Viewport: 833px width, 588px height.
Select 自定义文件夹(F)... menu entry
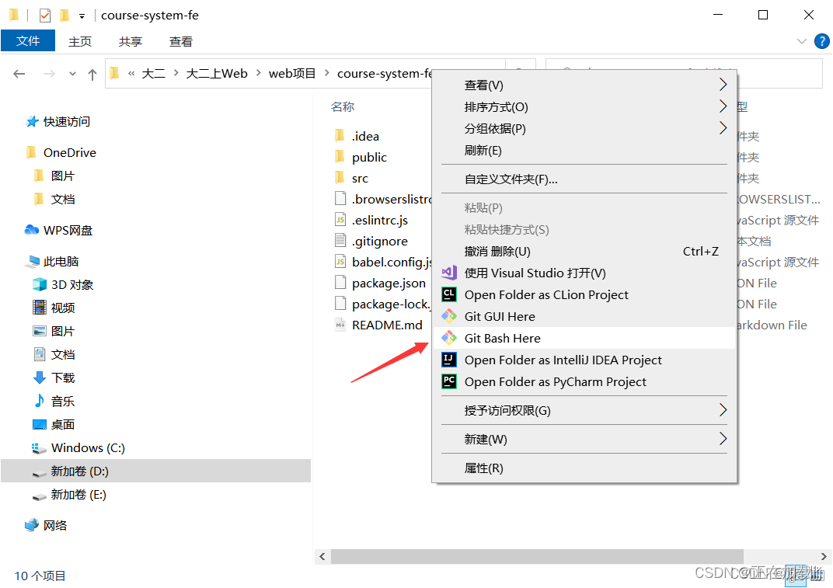click(584, 179)
